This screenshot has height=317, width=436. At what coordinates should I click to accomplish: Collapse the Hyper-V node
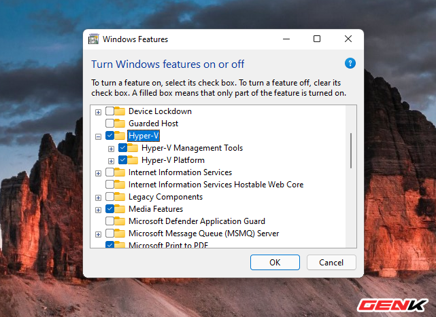click(x=98, y=136)
